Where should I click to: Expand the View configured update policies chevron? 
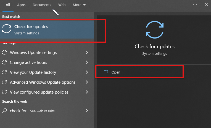(x=87, y=92)
